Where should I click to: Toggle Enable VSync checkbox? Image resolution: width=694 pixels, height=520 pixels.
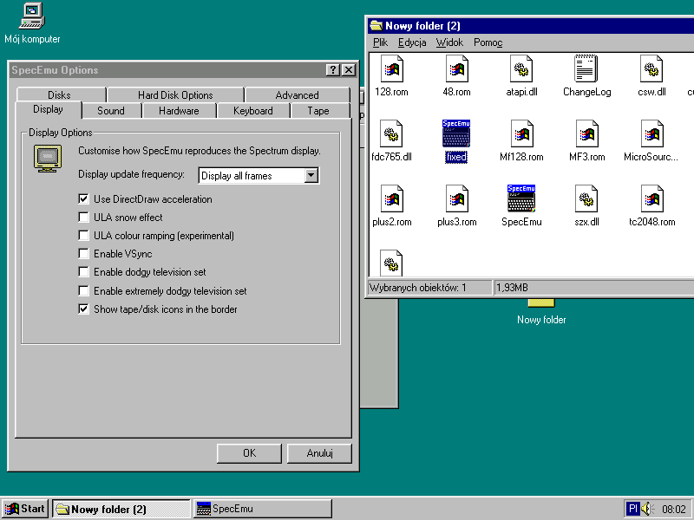[83, 253]
